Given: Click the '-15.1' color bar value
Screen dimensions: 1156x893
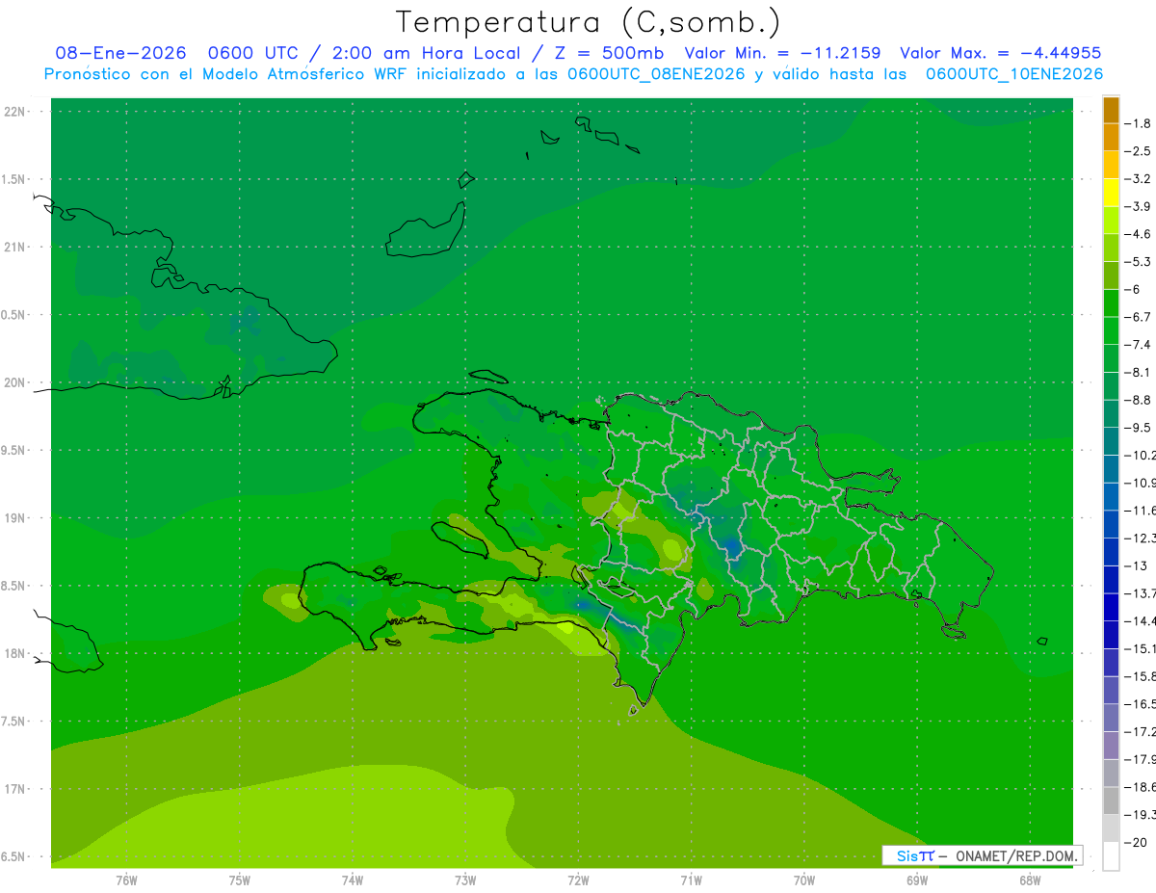Looking at the screenshot, I should click(1140, 648).
